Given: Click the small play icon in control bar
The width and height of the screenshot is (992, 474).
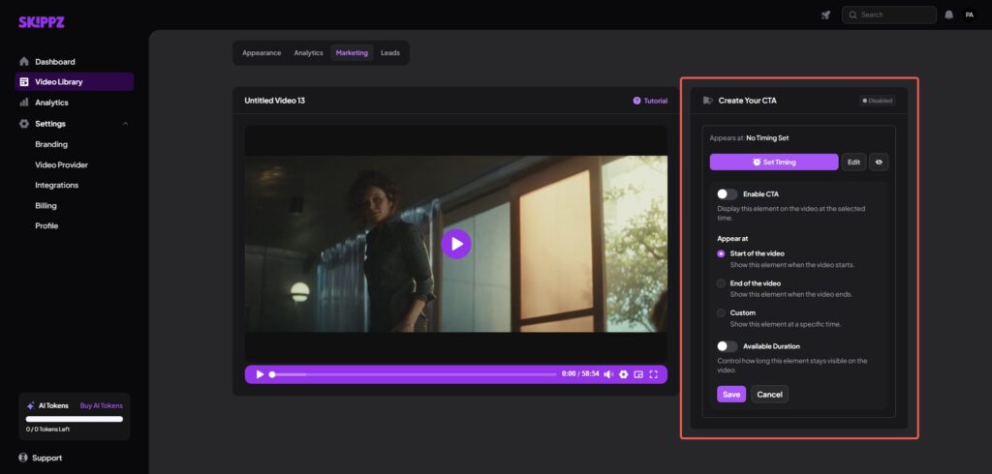Looking at the screenshot, I should click(x=260, y=374).
